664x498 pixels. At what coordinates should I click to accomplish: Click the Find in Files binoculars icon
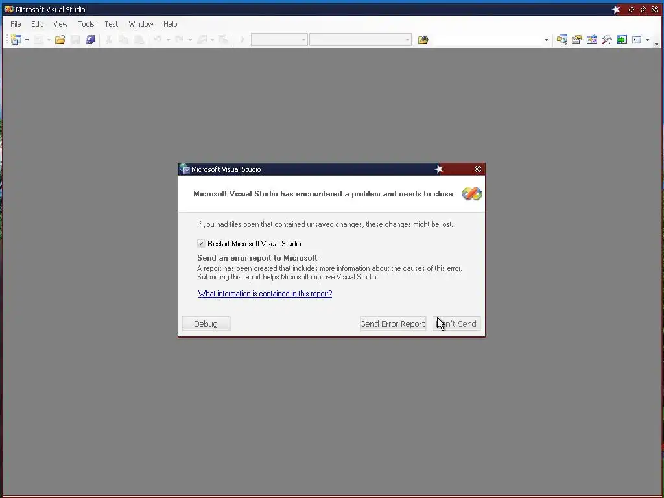(x=423, y=40)
